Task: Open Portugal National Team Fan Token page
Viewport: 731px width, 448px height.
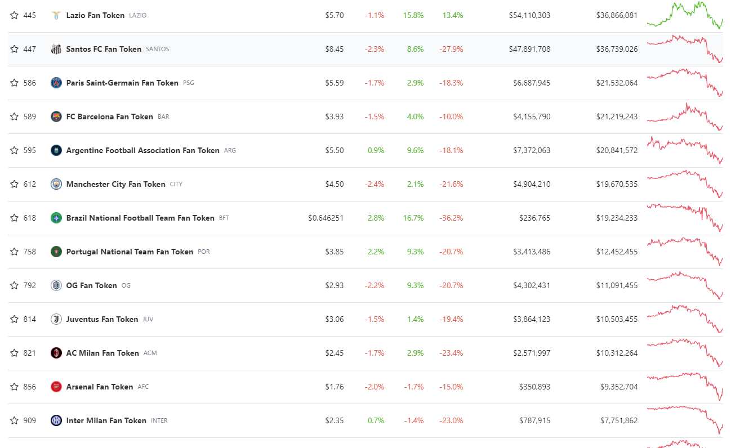Action: tap(130, 252)
